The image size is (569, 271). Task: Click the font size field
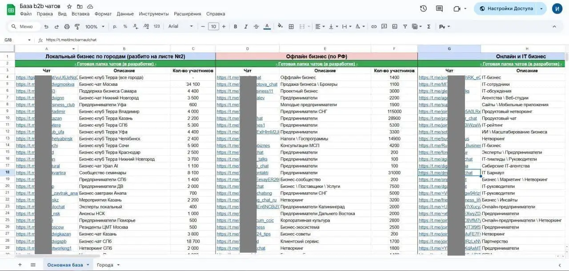pyautogui.click(x=213, y=27)
